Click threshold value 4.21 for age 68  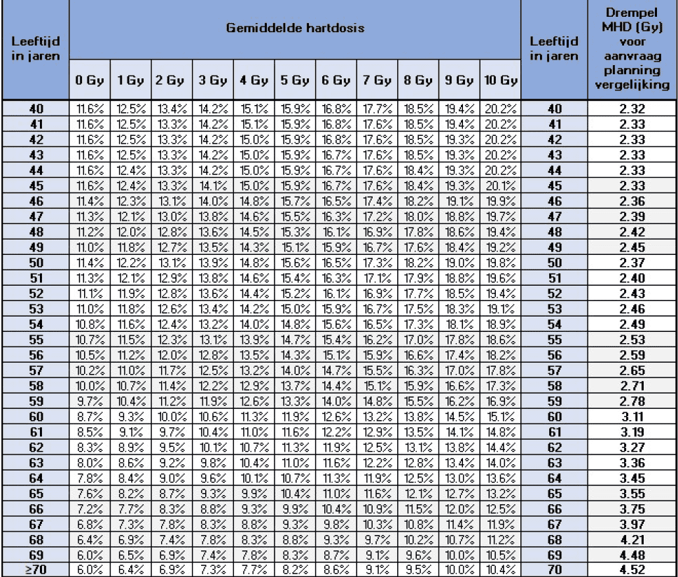[632, 541]
